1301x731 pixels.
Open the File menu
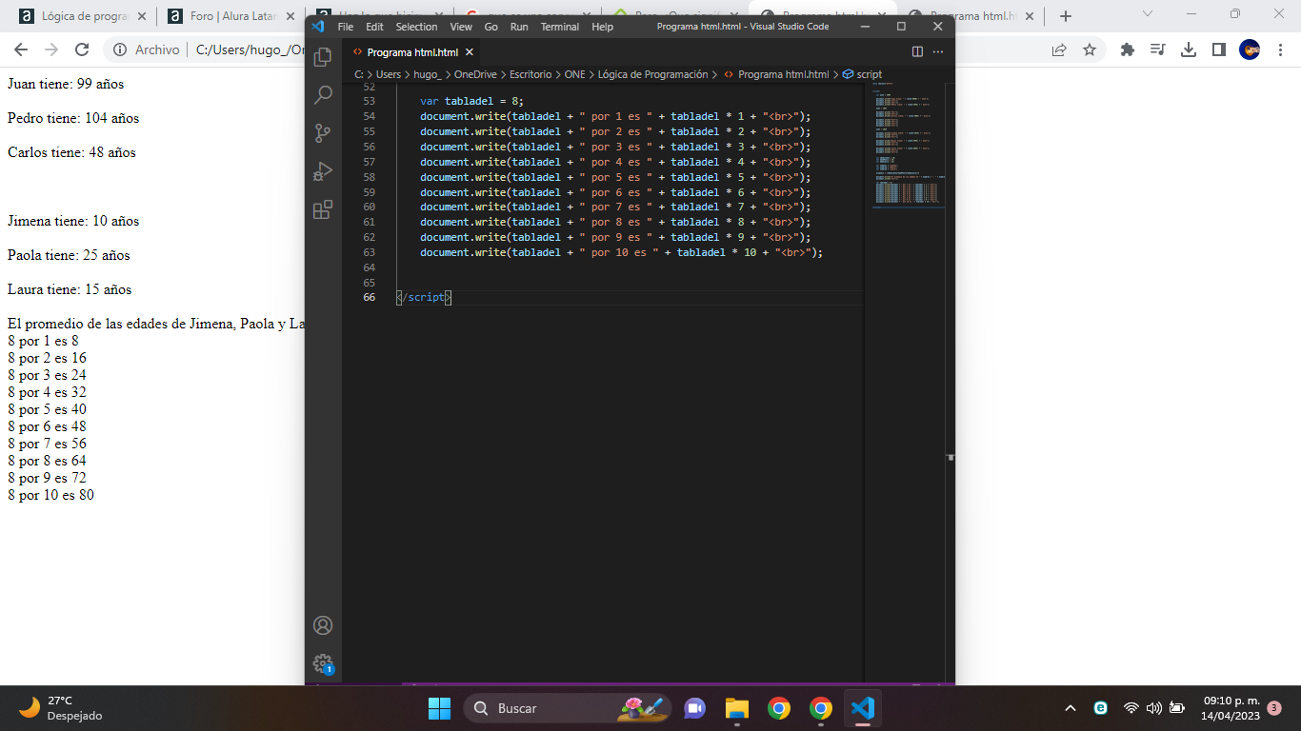pos(346,27)
